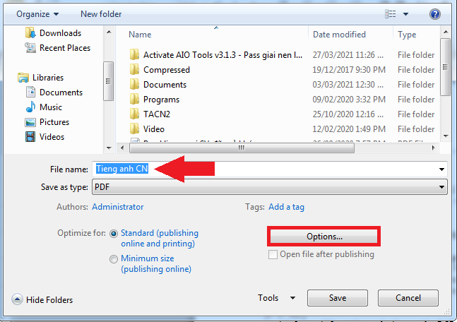Open the Organize dropdown menu
This screenshot has width=457, height=322.
(37, 14)
